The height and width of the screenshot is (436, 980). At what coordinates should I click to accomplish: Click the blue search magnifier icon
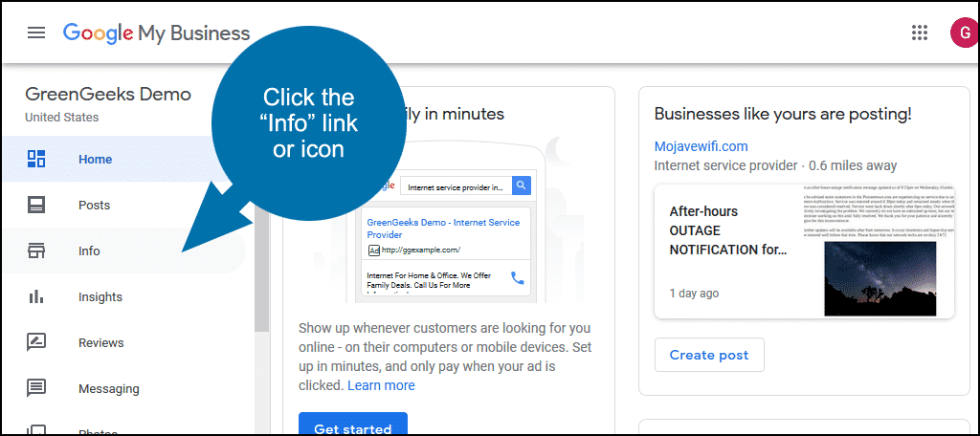click(x=522, y=185)
